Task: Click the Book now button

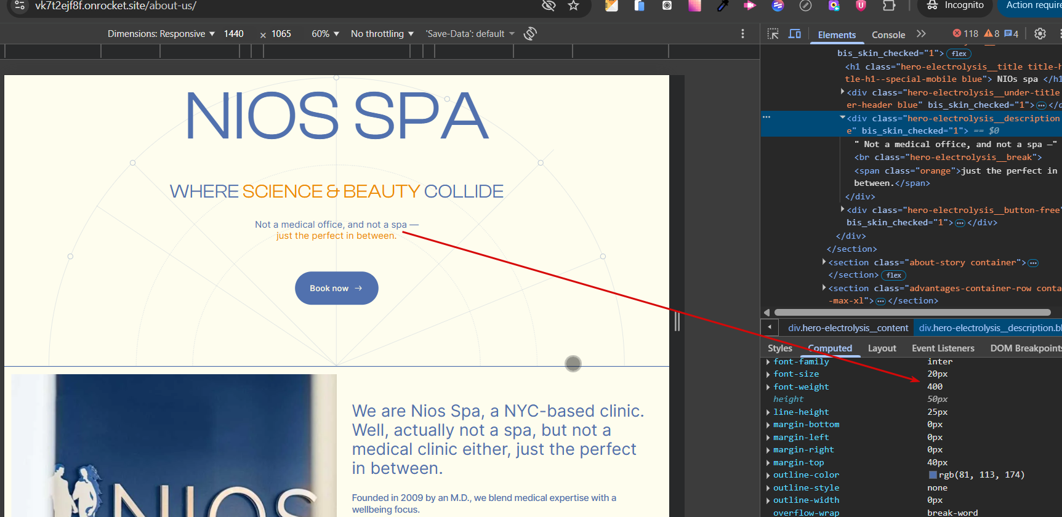Action: 337,288
